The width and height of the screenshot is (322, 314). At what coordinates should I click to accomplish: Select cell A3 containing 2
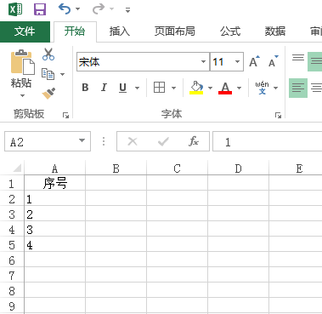click(55, 214)
